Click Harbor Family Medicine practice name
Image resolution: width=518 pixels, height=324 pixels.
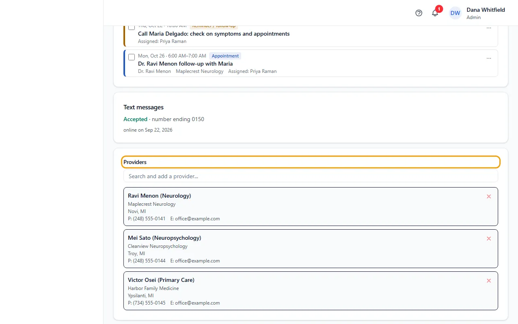(x=153, y=288)
